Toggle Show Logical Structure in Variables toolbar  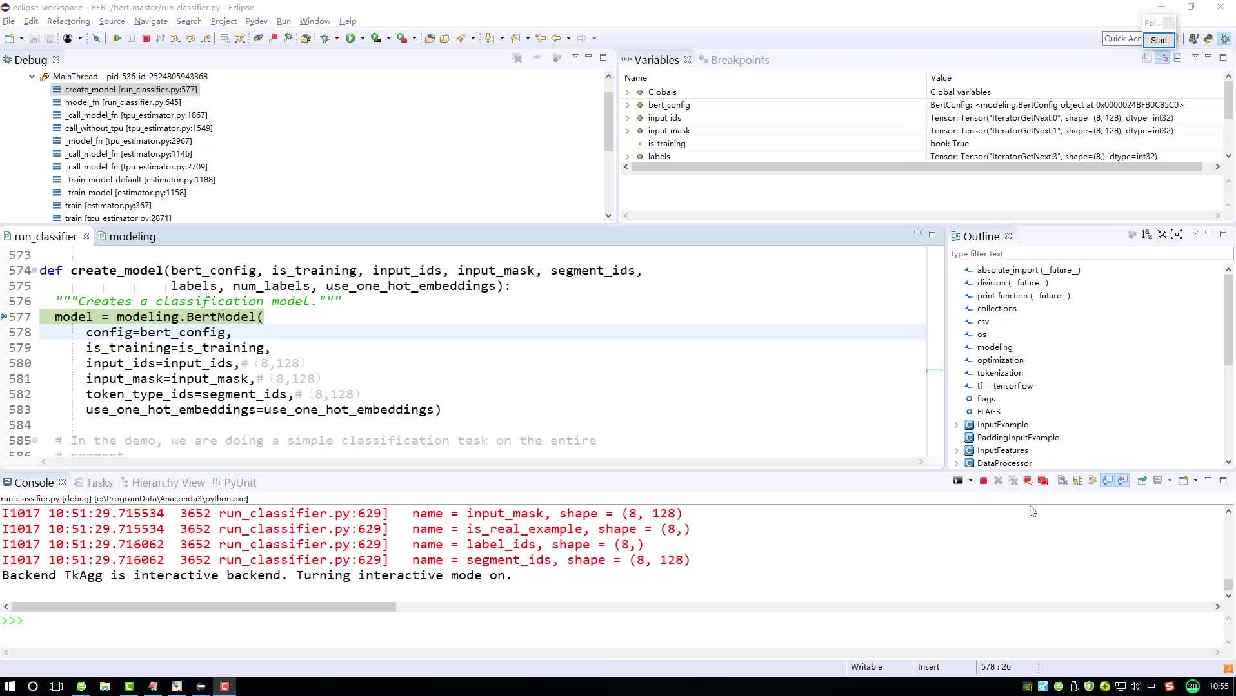tap(1162, 58)
